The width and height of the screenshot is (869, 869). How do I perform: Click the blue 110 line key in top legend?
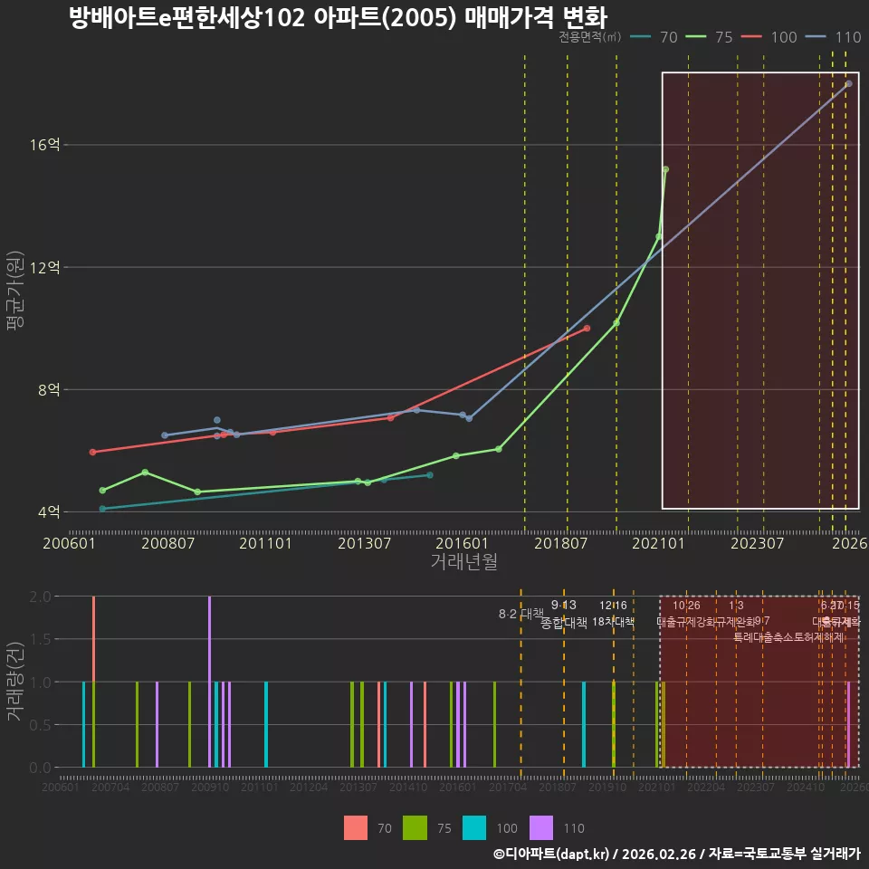click(816, 37)
